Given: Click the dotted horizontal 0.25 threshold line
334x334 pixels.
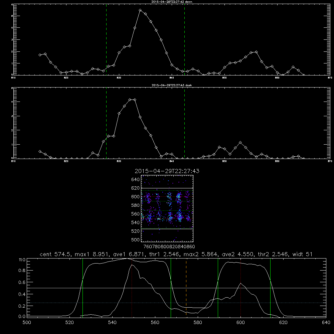Looking at the screenshot, I should (x=177, y=303).
